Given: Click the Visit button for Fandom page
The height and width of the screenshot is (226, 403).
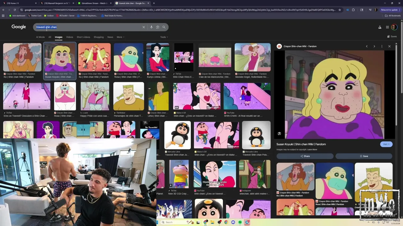Looking at the screenshot, I should tap(386, 144).
